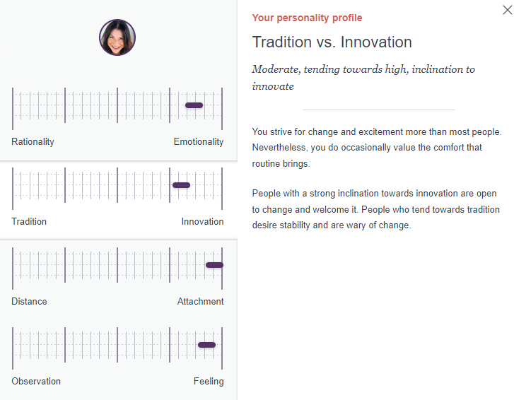
Task: Click the Innovation label
Action: tap(203, 221)
